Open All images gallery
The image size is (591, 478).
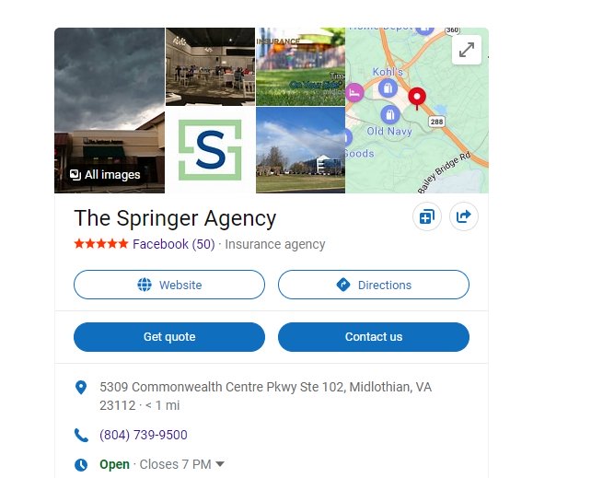[x=105, y=175]
